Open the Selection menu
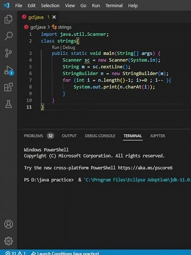Viewport: 191px width, 255px height. (50, 5)
